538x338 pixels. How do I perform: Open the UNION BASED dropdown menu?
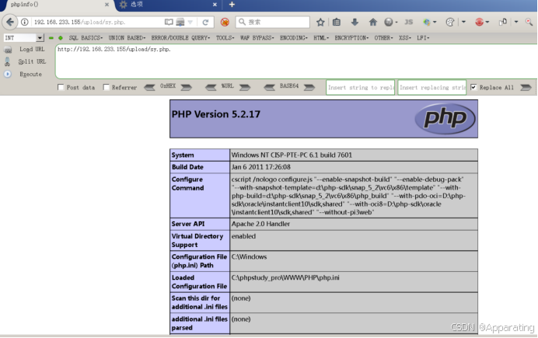127,38
